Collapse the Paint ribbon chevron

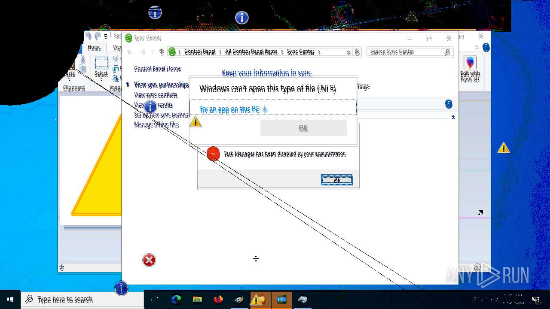pyautogui.click(x=477, y=48)
